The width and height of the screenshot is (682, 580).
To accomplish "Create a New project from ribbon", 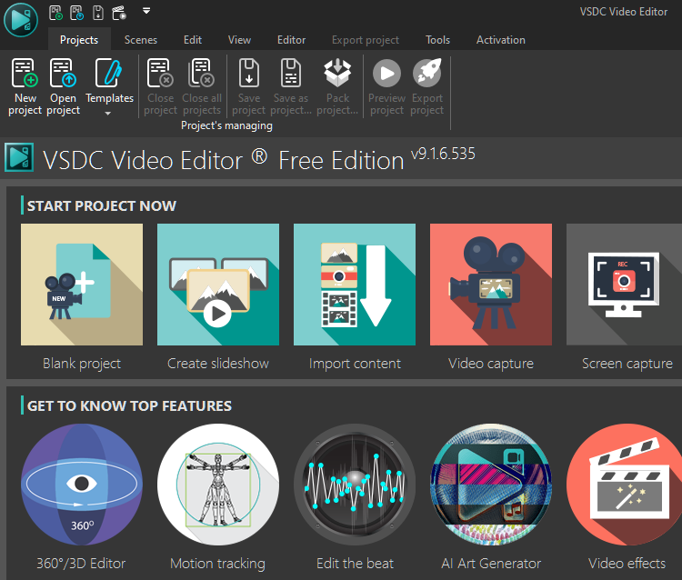I will pos(25,86).
